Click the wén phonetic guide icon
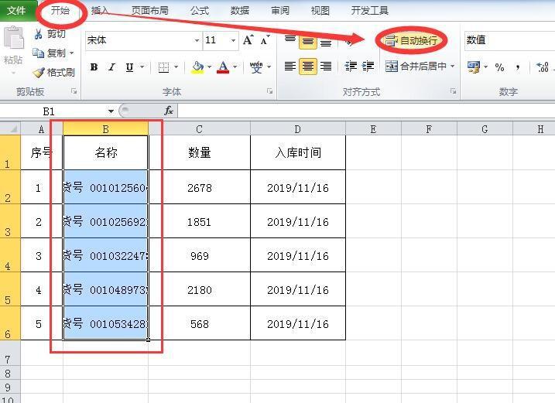 click(256, 67)
